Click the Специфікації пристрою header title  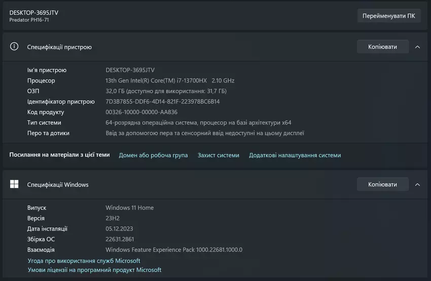tap(59, 47)
